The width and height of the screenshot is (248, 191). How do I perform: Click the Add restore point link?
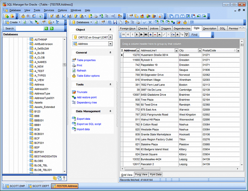[x=87, y=97]
